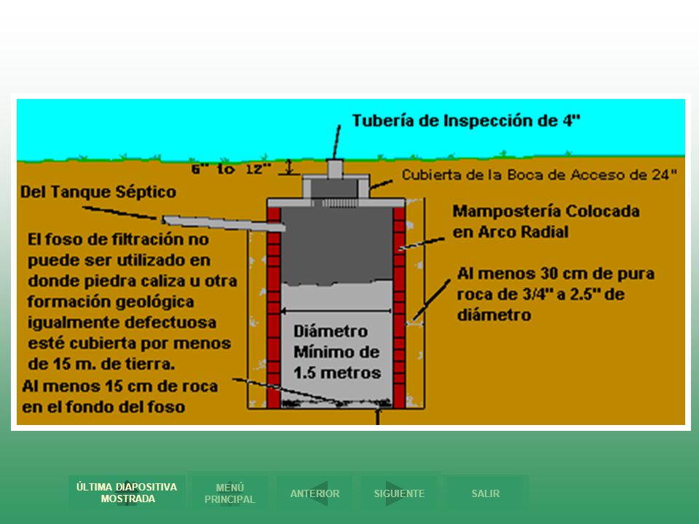Click the septic pit diagram image
Screen dimensions: 699x524
coord(350,262)
